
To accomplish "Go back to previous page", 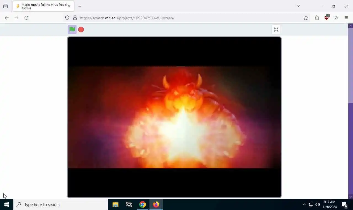I will click(7, 18).
